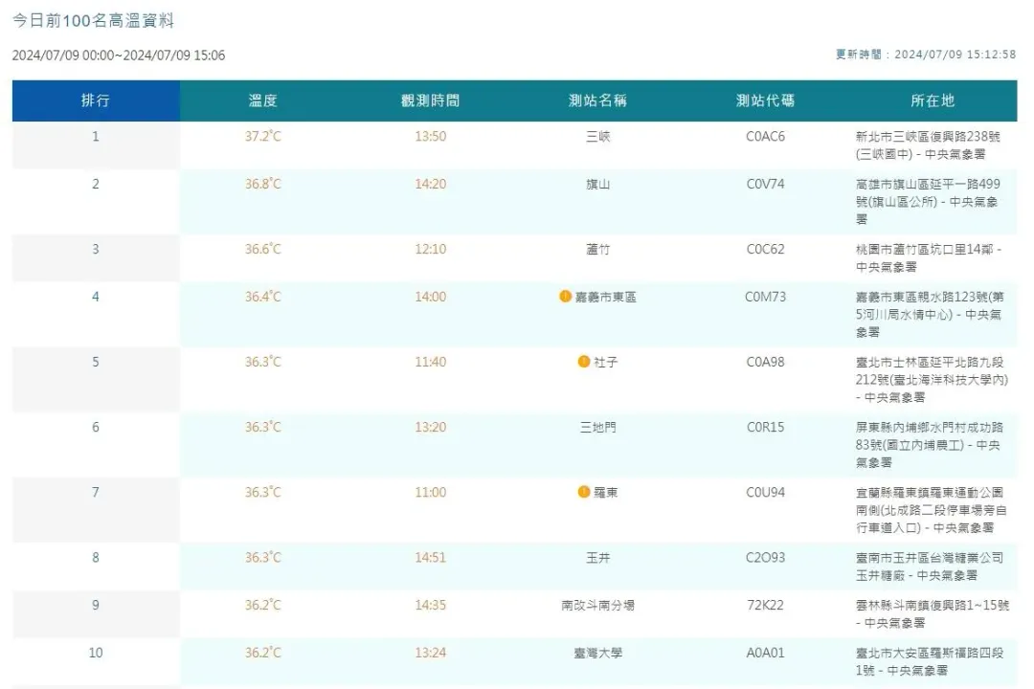Viewport: 1034px width, 689px height.
Task: Sort by the 觀測時間 column header
Action: pos(431,100)
